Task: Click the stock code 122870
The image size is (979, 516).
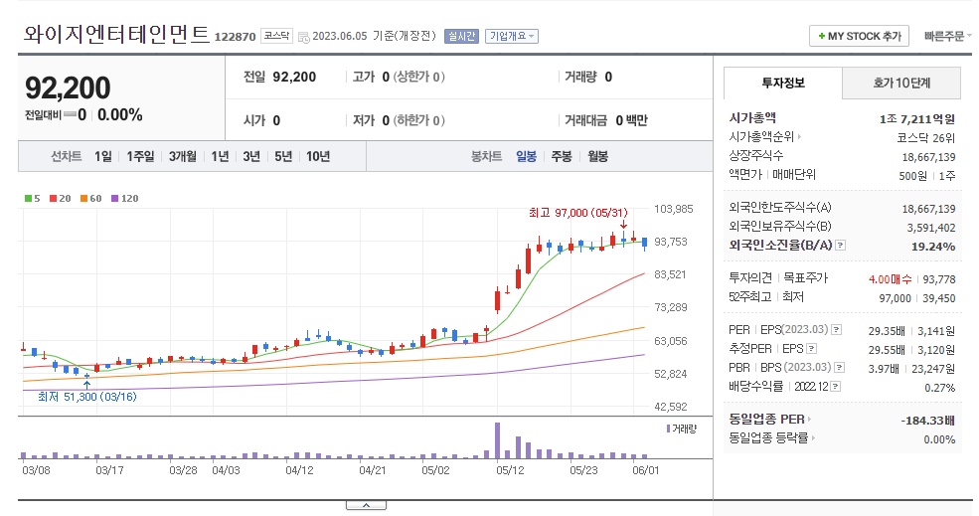Action: click(235, 37)
